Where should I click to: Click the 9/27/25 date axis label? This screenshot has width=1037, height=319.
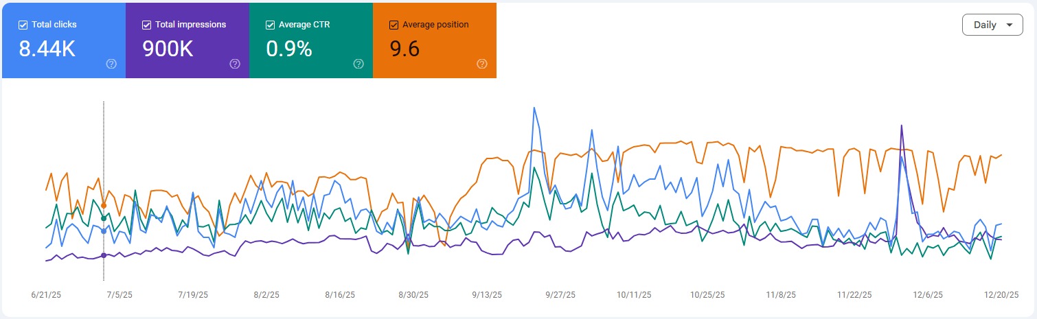point(560,295)
